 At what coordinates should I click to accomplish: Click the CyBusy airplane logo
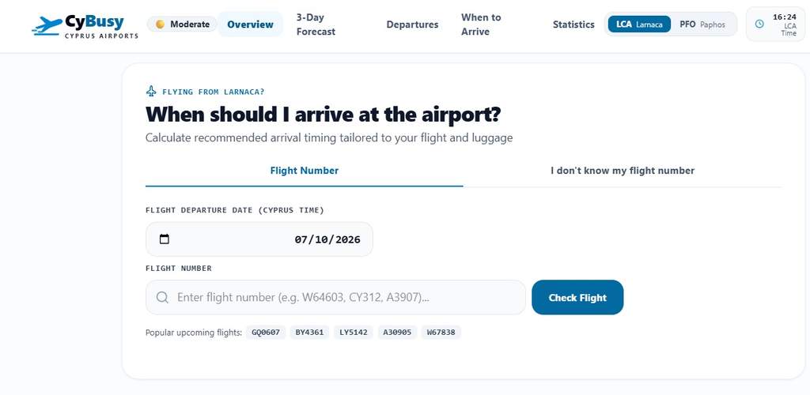click(x=47, y=26)
